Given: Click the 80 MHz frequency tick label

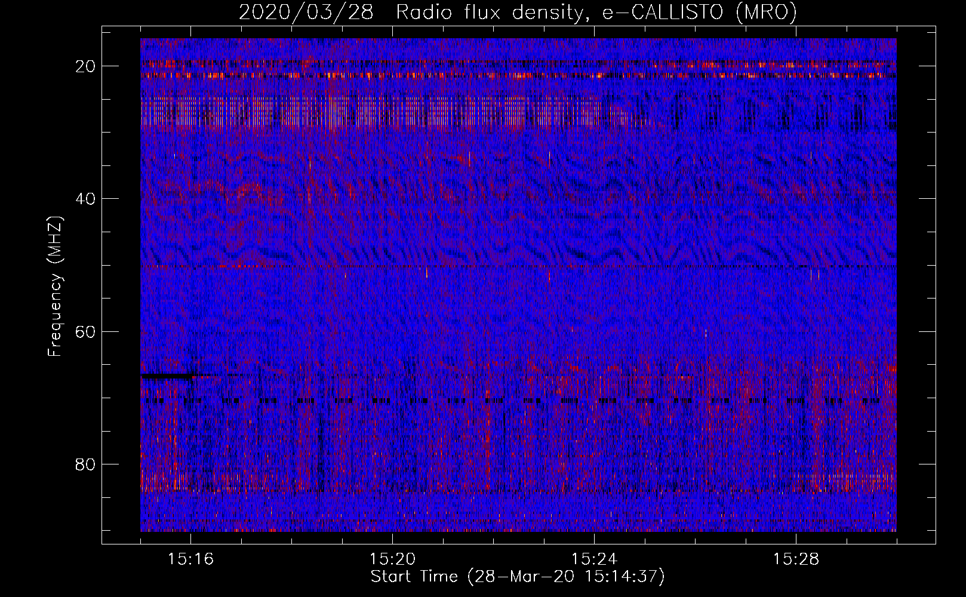Looking at the screenshot, I should [x=86, y=464].
